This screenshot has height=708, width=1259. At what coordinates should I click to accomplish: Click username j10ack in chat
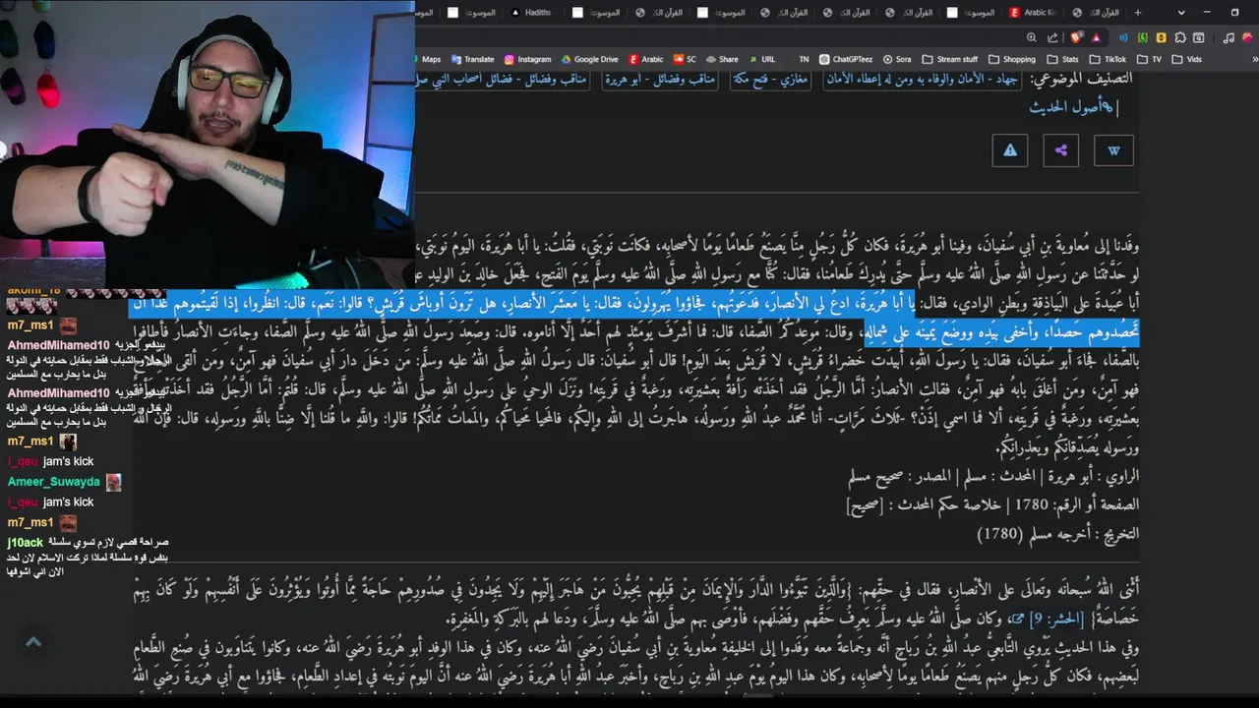tap(26, 542)
